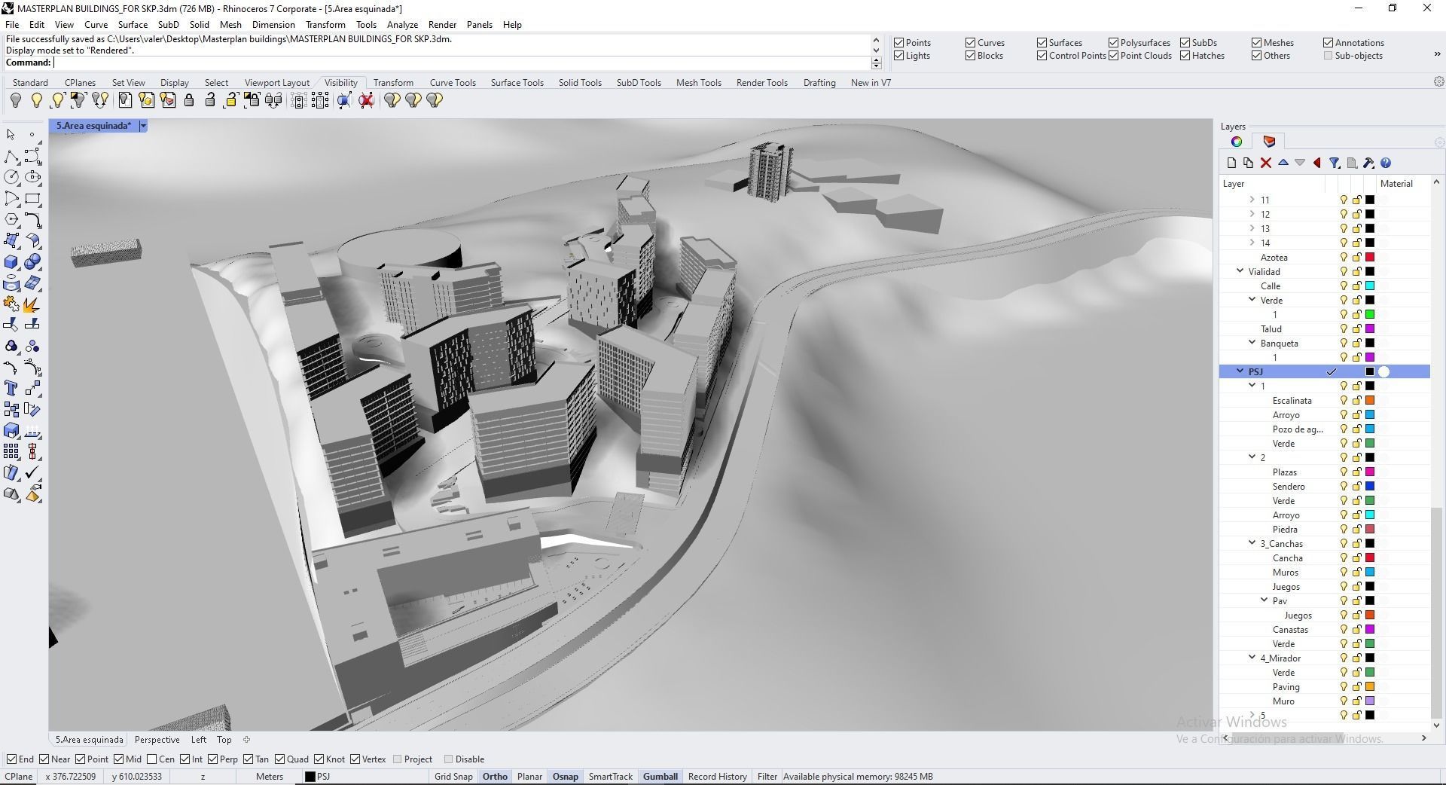Enable the Sub-objects checkbox
The image size is (1446, 785).
[x=1328, y=56]
